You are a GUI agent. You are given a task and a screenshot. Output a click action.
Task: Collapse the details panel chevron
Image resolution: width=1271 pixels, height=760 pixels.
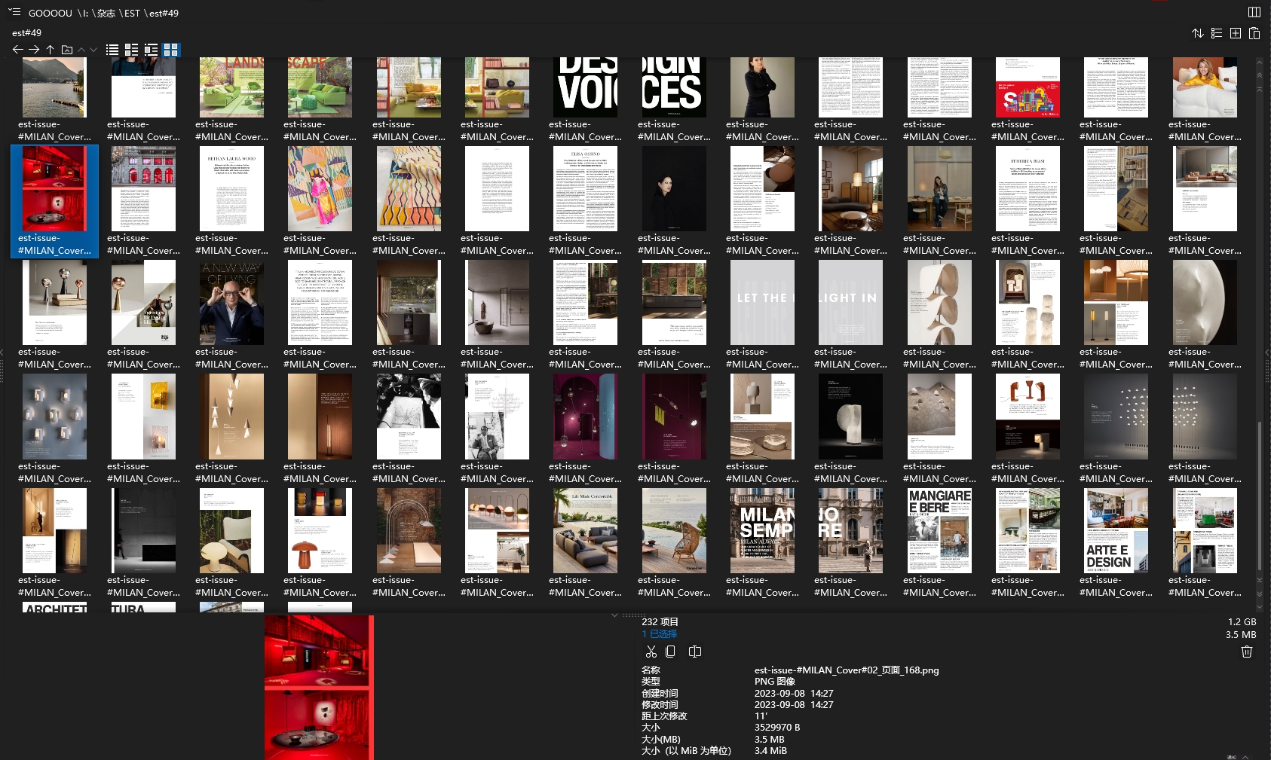point(614,615)
